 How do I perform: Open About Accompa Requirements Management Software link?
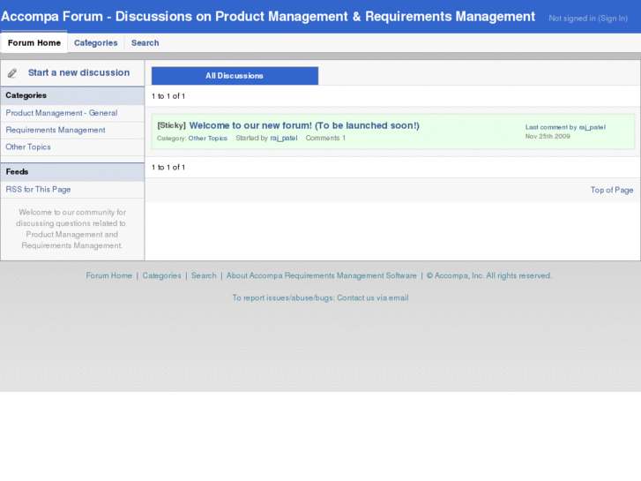click(321, 275)
